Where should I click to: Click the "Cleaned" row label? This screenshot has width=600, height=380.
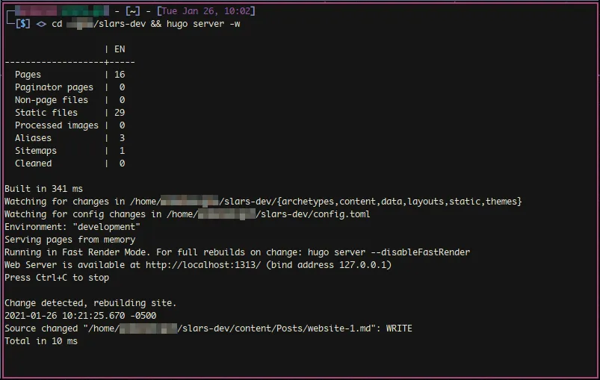34,163
